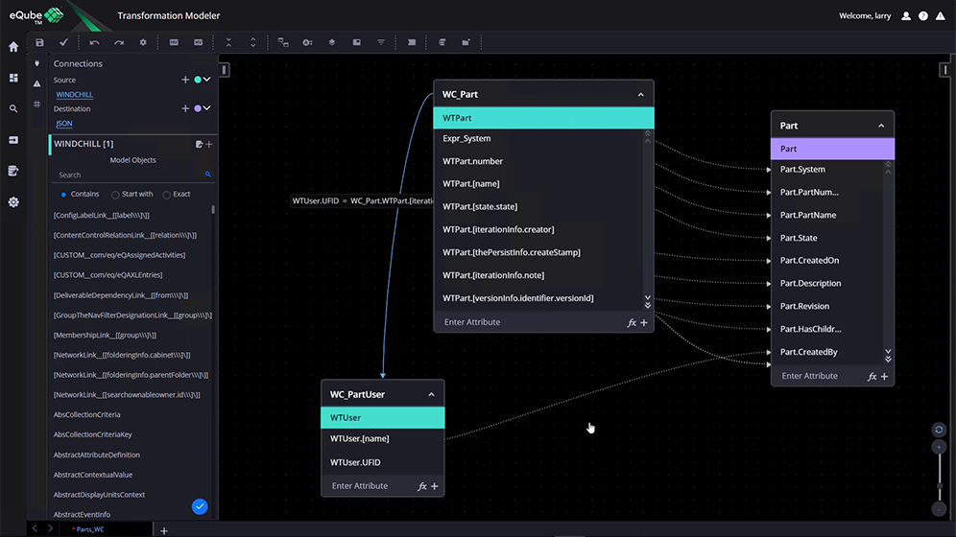956x537 pixels.
Task: Select the Start with radio option
Action: pos(115,195)
